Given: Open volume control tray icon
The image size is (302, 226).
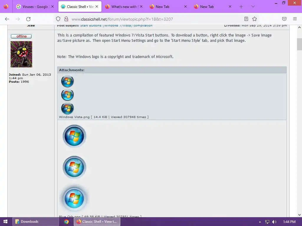Looking at the screenshot, I should (x=274, y=222).
